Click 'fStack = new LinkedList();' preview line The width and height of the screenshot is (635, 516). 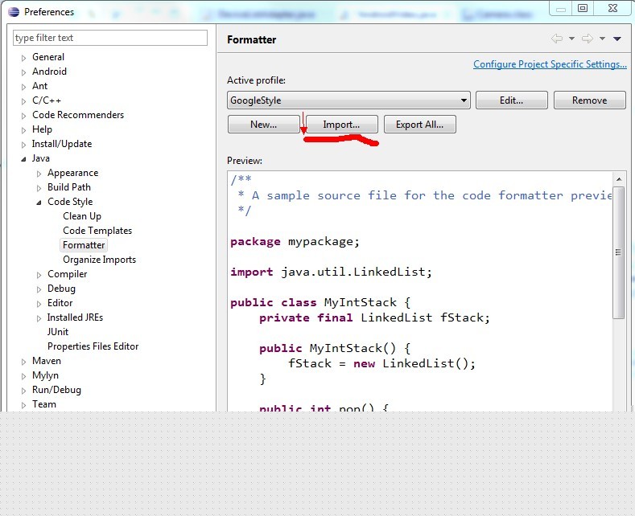tap(382, 363)
